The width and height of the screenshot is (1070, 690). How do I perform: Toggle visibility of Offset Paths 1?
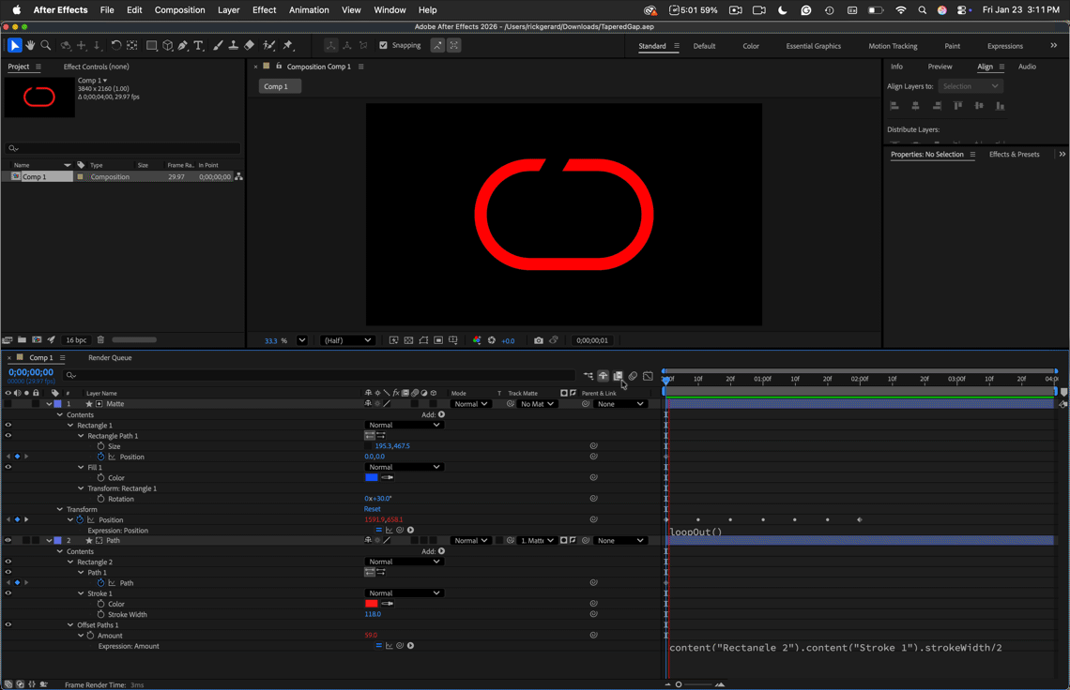tap(8, 624)
